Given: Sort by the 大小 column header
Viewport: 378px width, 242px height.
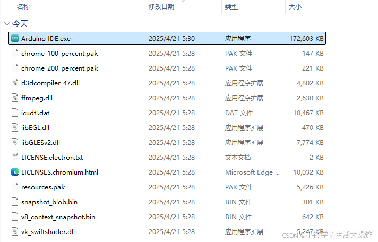Looking at the screenshot, I should point(295,7).
